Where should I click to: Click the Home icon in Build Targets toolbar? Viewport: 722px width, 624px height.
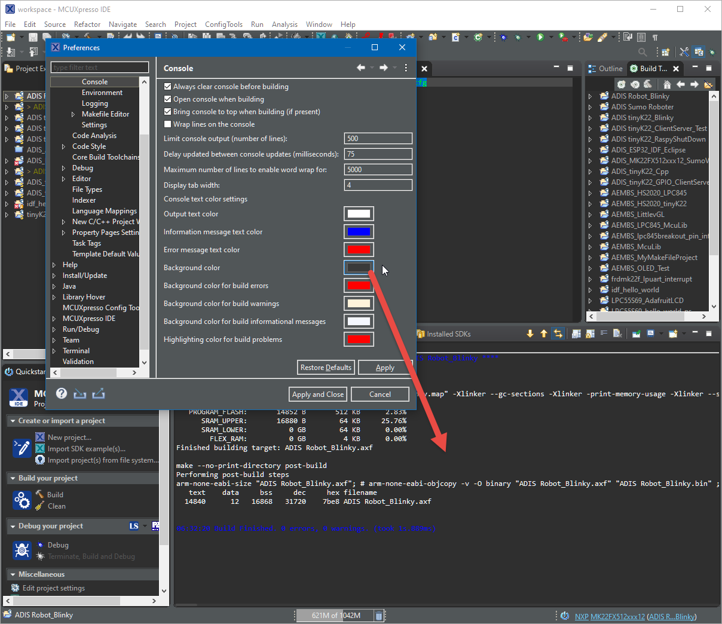point(667,84)
